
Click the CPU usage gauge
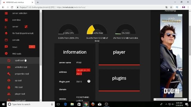coord(68,29)
